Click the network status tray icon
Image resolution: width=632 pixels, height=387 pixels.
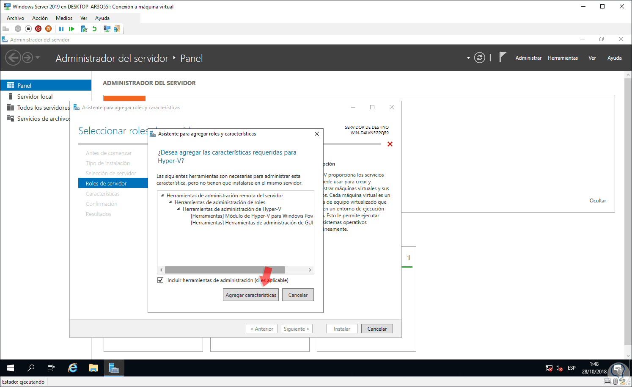coord(549,368)
